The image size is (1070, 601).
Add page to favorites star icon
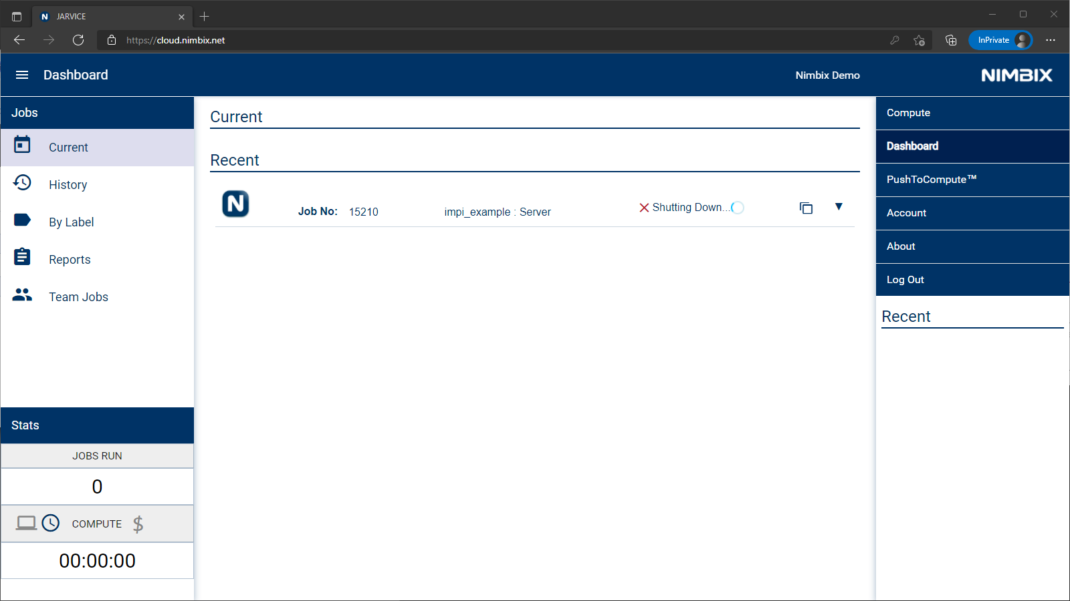pyautogui.click(x=920, y=40)
